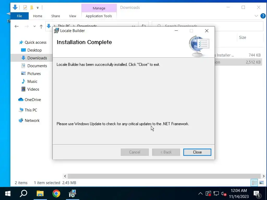The width and height of the screenshot is (267, 200).
Task: Click the update status tray icon
Action: [208, 193]
